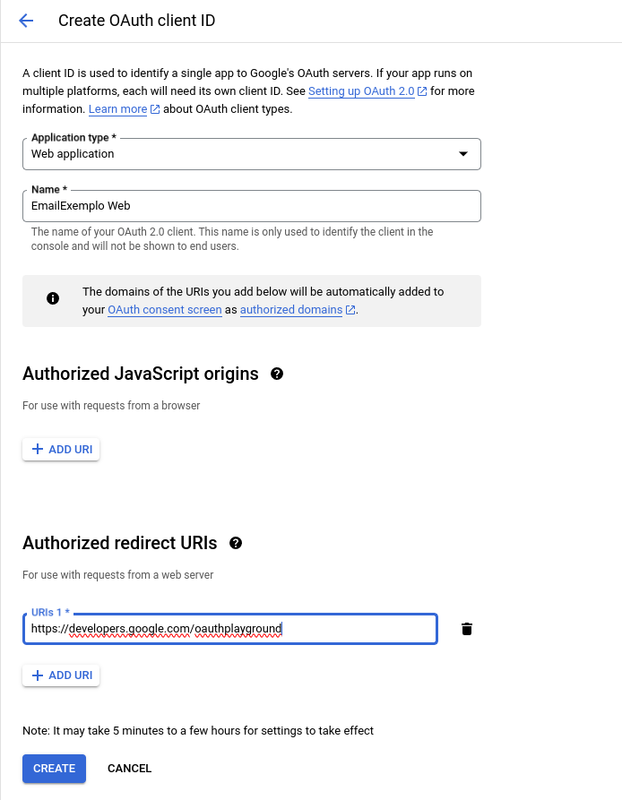Click CANCEL to discard changes
Screen dimensions: 622x800
129,768
